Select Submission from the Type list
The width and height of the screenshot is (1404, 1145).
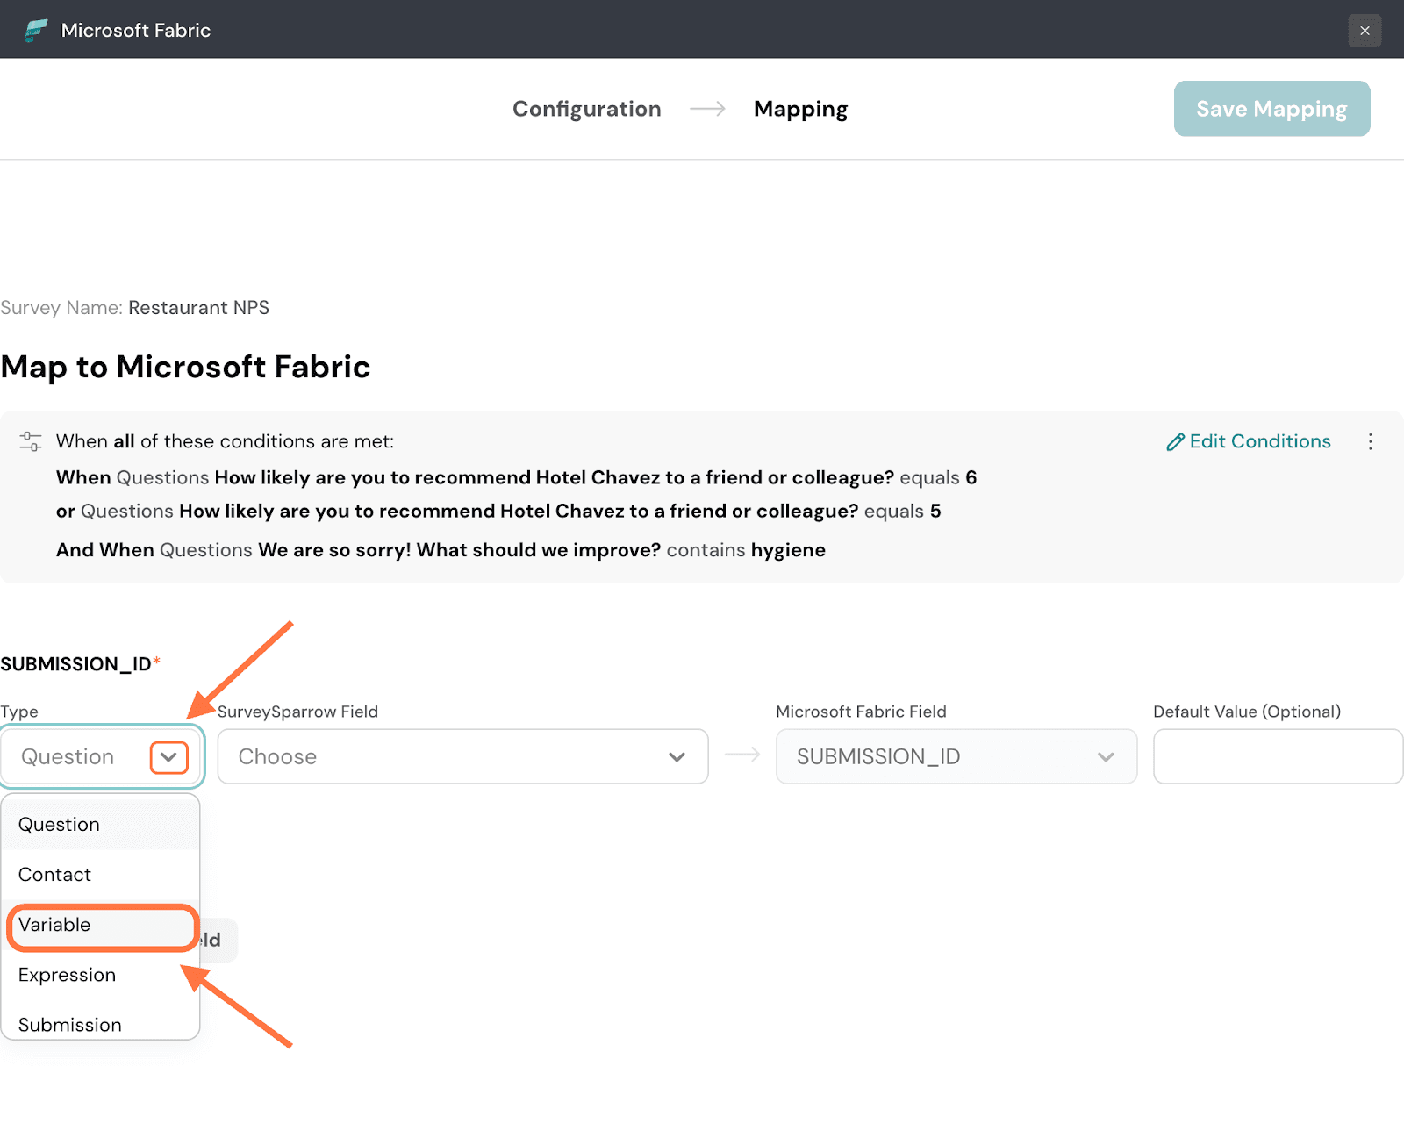[x=70, y=1025]
